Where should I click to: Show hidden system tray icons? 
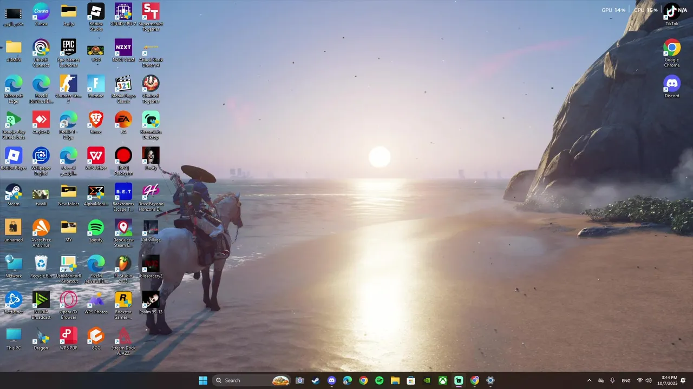589,380
